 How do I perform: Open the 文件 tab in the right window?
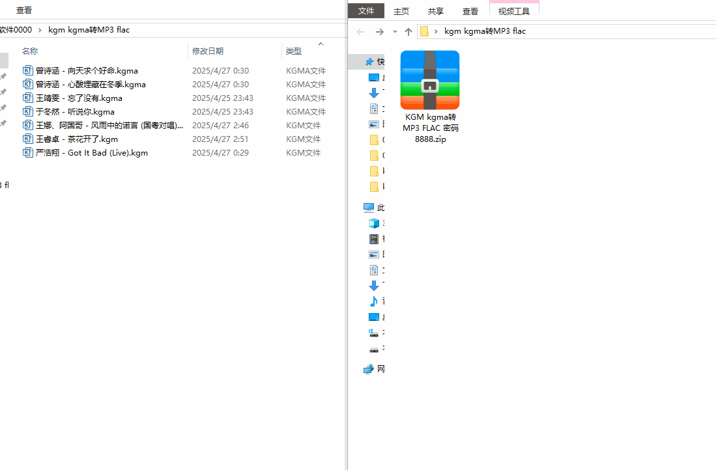[365, 11]
